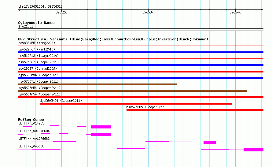Click the ruler's right arrow end
The width and height of the screenshot is (272, 167).
click(x=262, y=10)
